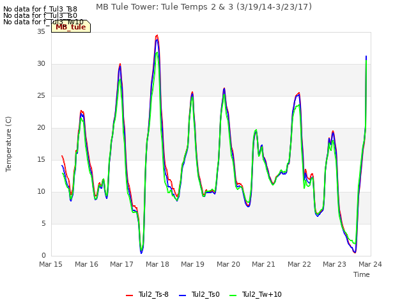Click the Mar 19 x-axis tick label
This screenshot has height=307, width=409.
click(x=193, y=264)
